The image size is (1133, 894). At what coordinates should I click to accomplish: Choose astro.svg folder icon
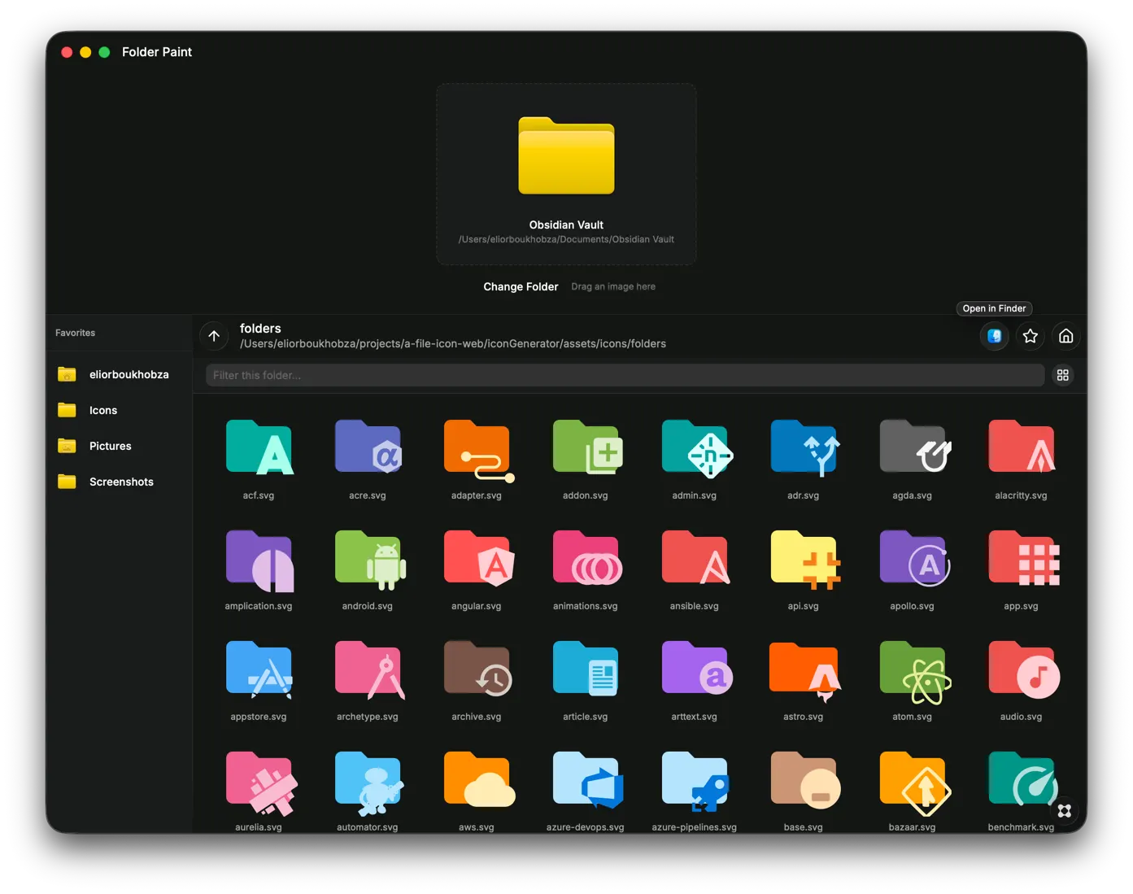pyautogui.click(x=804, y=671)
